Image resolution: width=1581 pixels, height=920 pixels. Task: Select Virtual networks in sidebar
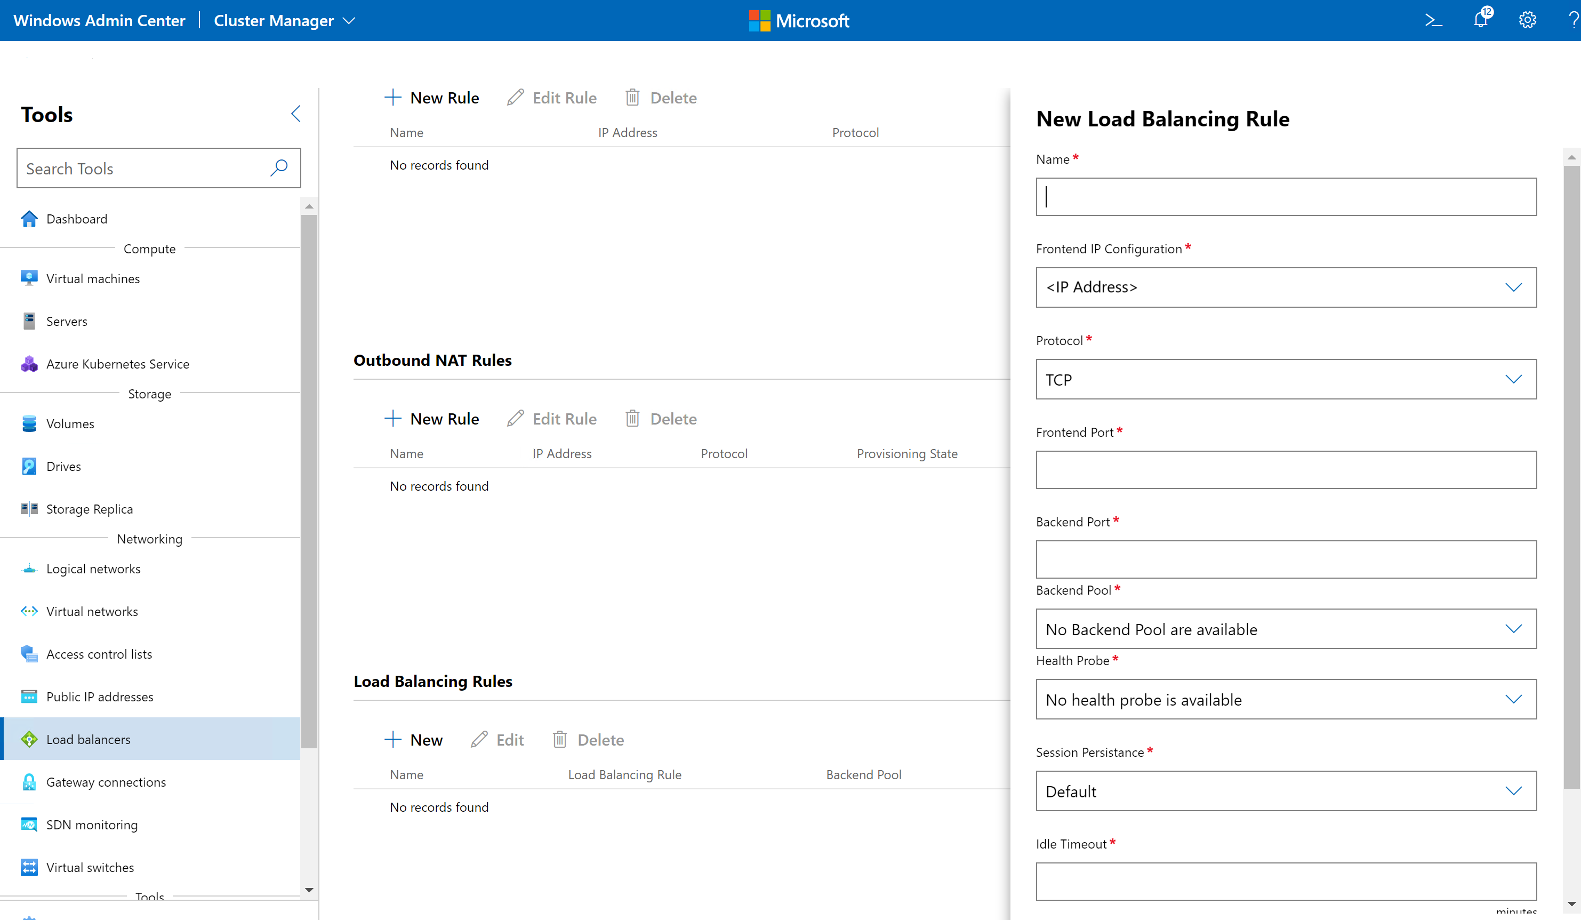point(92,611)
